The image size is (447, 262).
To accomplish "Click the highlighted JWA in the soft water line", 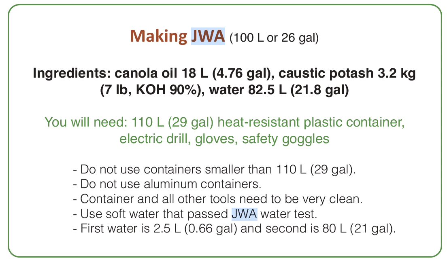I will [244, 214].
